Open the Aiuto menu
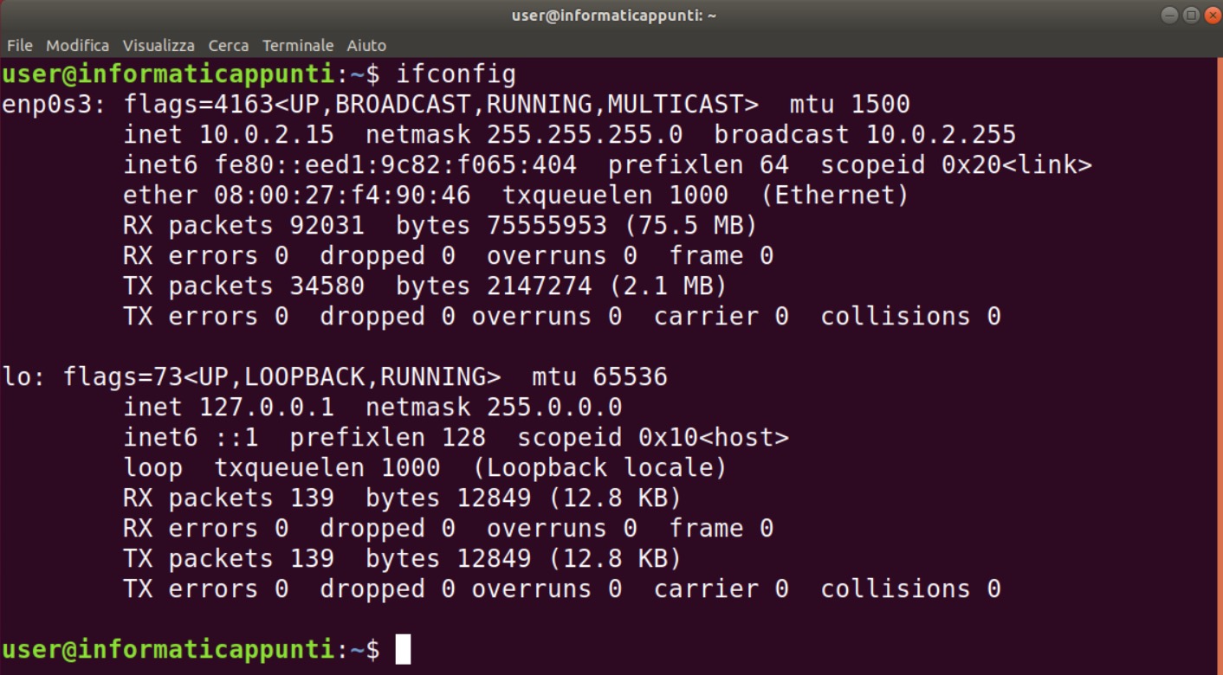The width and height of the screenshot is (1223, 675). 366,45
